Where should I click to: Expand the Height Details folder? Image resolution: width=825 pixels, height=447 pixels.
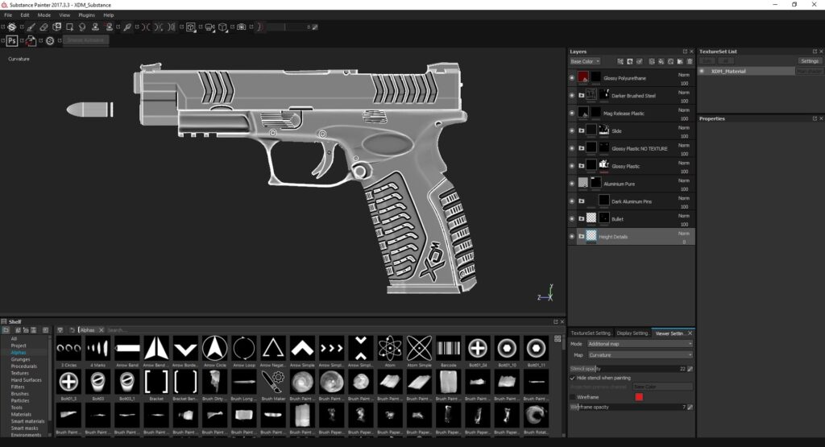(x=582, y=237)
